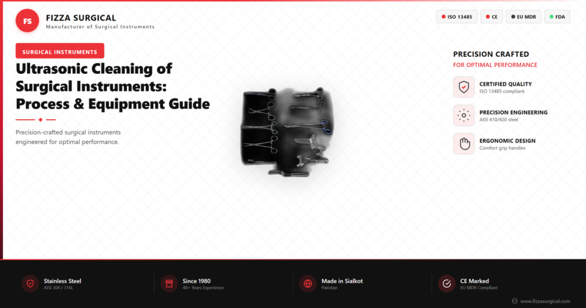586x308 pixels.
Task: Click the 'Precision-crafted surgical instruments' description
Action: (68, 137)
